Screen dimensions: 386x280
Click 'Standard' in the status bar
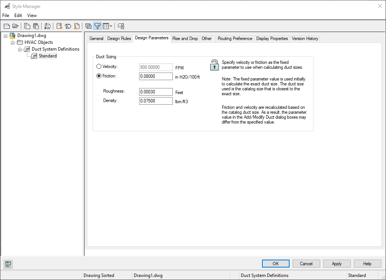[357, 275]
